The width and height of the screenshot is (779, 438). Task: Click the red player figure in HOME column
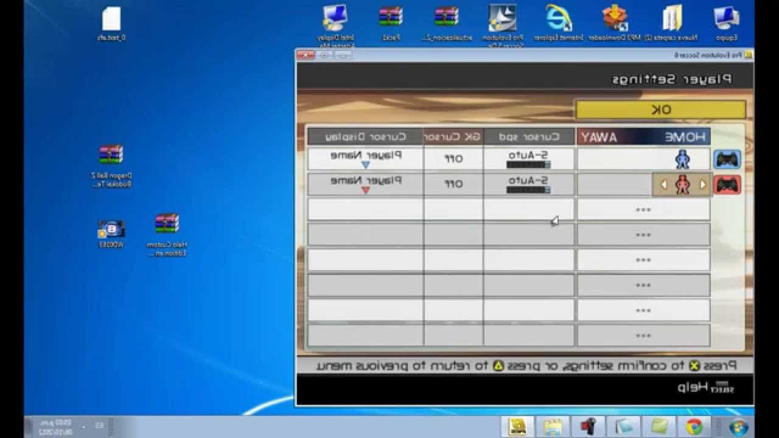coord(683,185)
